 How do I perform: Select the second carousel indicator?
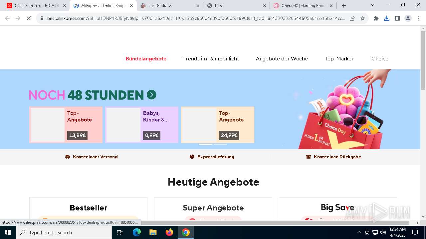coord(220,144)
